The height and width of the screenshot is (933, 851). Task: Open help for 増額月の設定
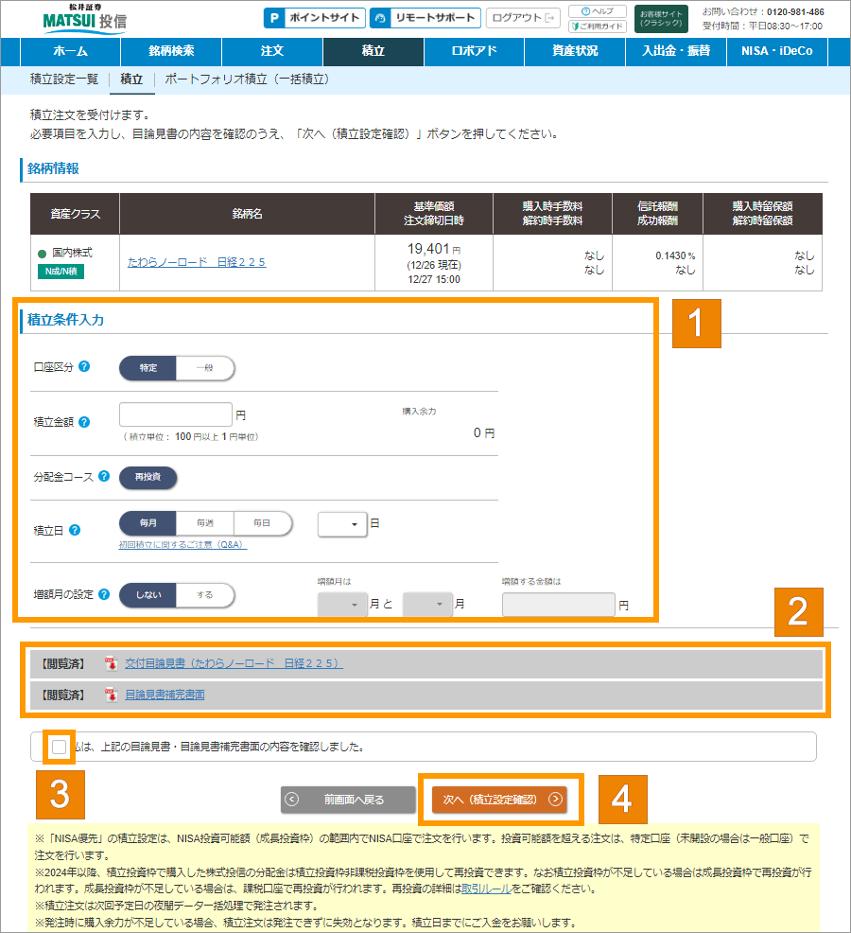[104, 594]
